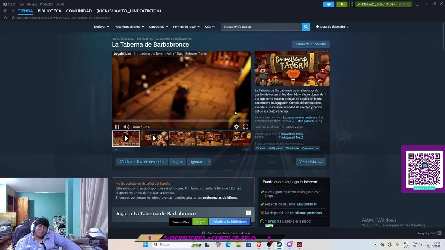Select the first trailer thumbnail
Viewport: 445px width, 250px height.
point(126,138)
